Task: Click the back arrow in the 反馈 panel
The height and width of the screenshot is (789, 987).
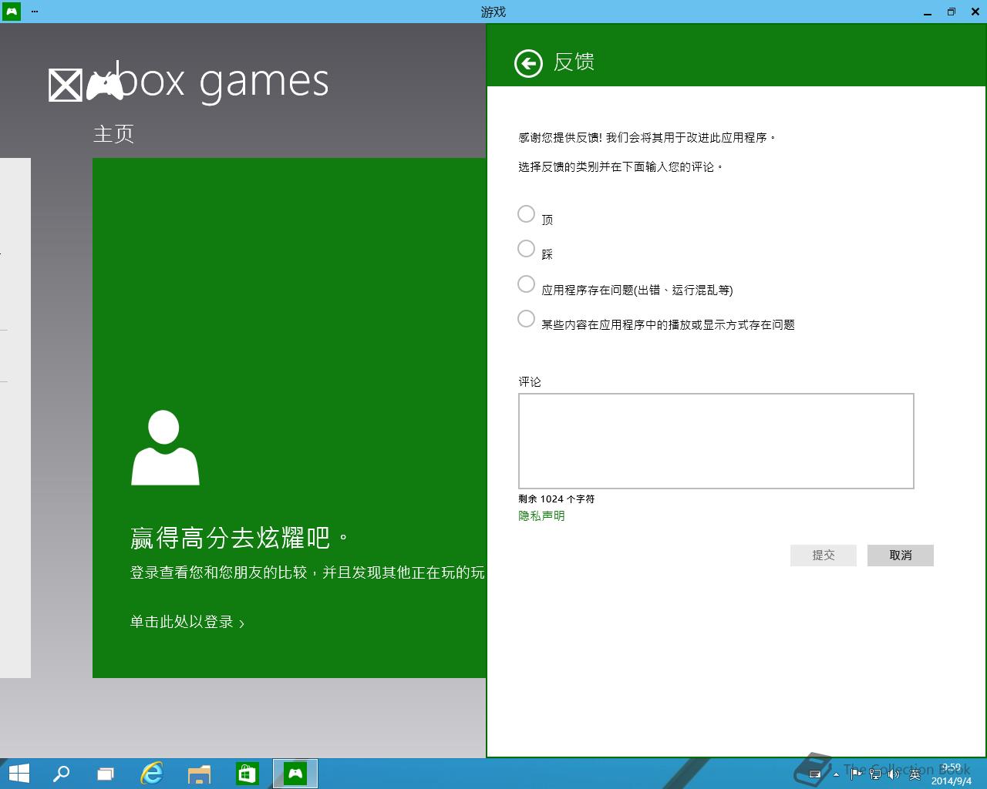Action: tap(528, 63)
